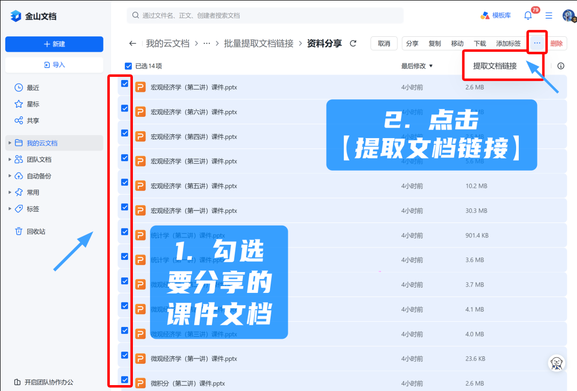The width and height of the screenshot is (577, 391).
Task: Select 提取文档链接 from the menu
Action: (x=495, y=66)
